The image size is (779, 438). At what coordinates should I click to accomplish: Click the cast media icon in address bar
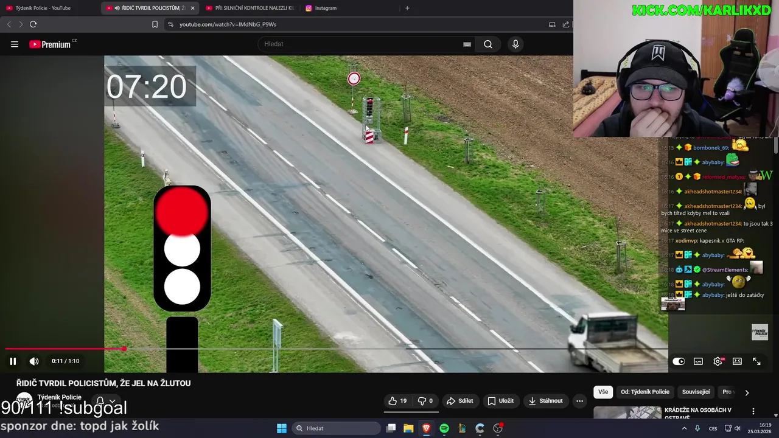552,24
